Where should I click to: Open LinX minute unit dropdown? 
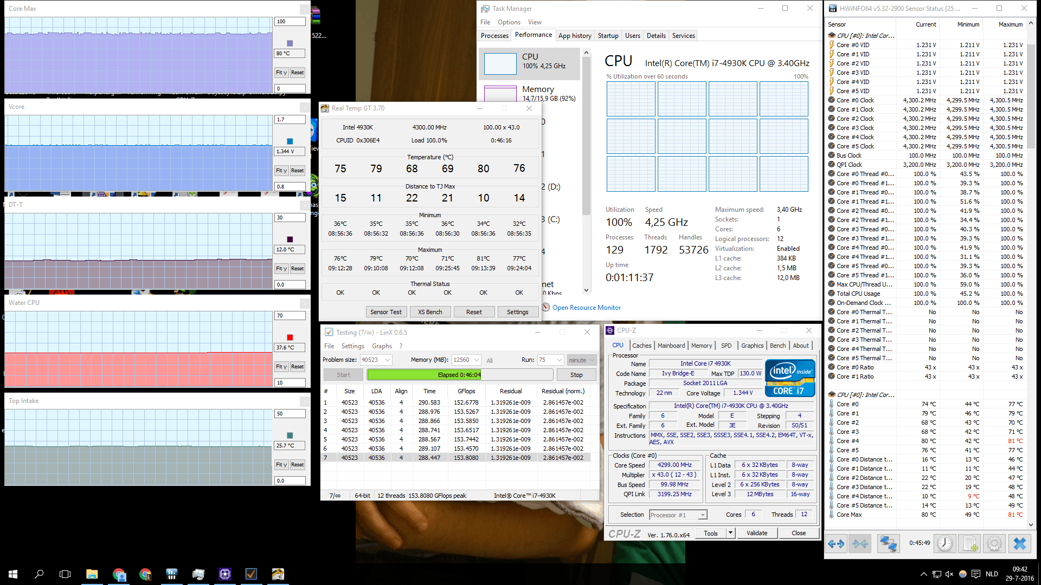point(582,360)
